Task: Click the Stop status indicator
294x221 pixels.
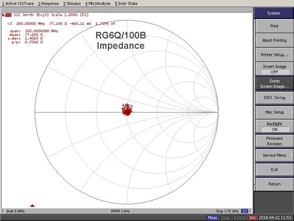Action: pyautogui.click(x=226, y=218)
